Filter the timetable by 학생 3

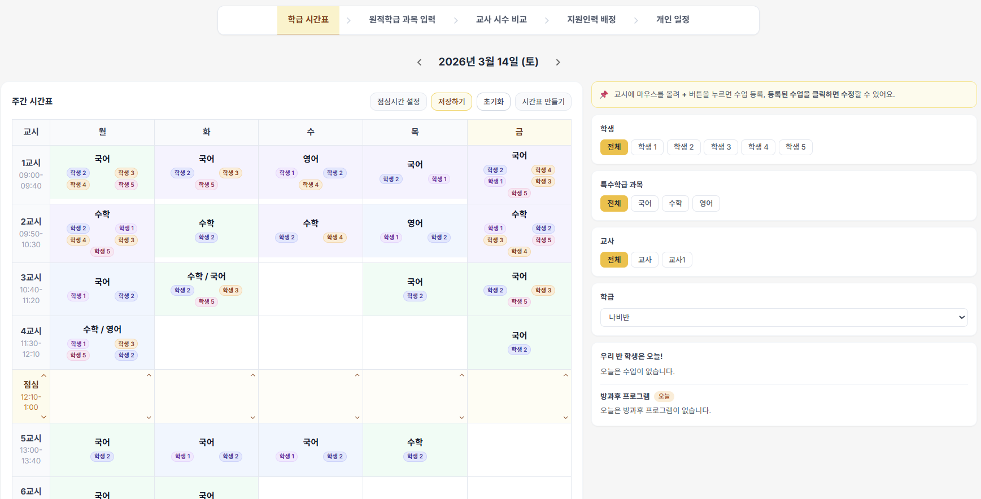tap(721, 147)
